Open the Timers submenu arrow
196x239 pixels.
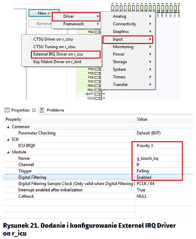[x=150, y=77]
